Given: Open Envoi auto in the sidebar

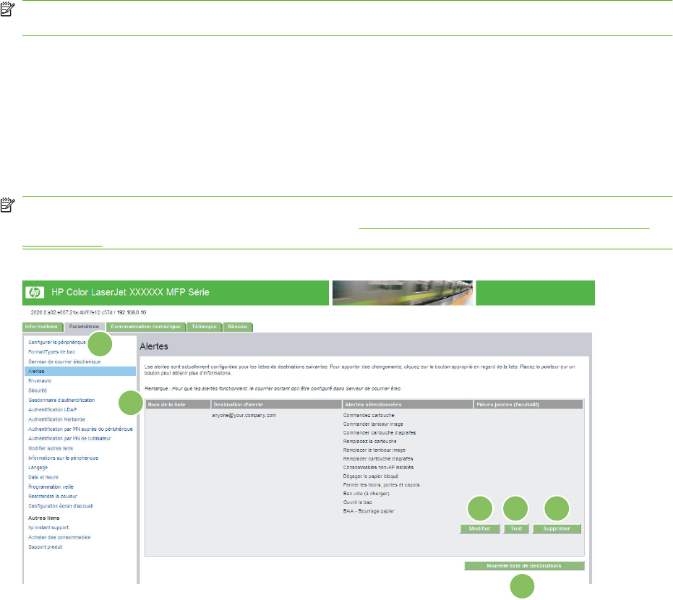Looking at the screenshot, I should [x=40, y=381].
